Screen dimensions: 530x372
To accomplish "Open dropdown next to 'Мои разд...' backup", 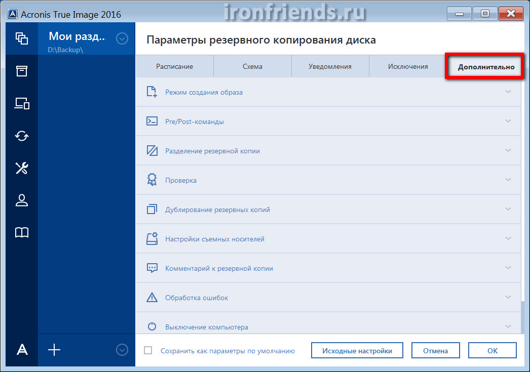I will pyautogui.click(x=122, y=38).
